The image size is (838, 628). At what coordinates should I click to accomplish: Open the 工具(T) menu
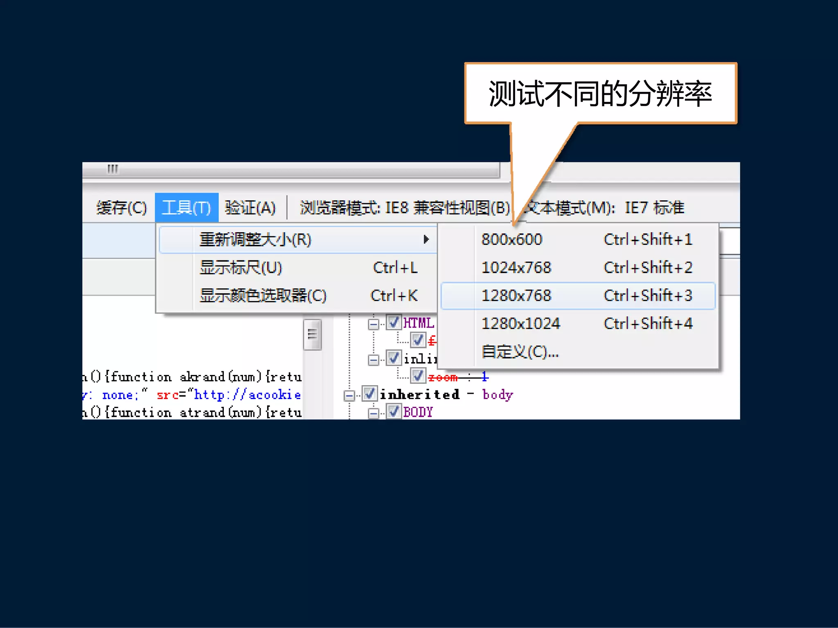(x=187, y=208)
